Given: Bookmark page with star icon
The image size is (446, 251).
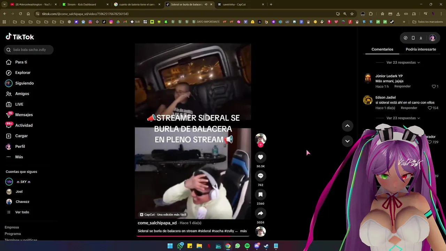Looking at the screenshot, I should 352,14.
